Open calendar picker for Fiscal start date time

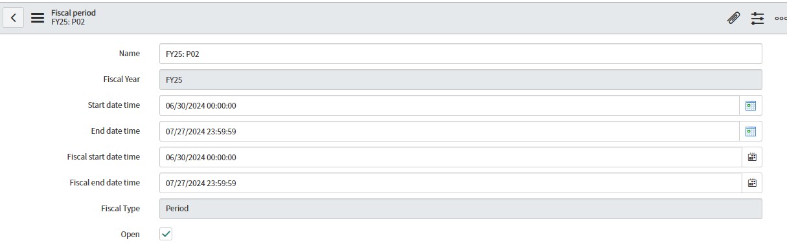(752, 157)
